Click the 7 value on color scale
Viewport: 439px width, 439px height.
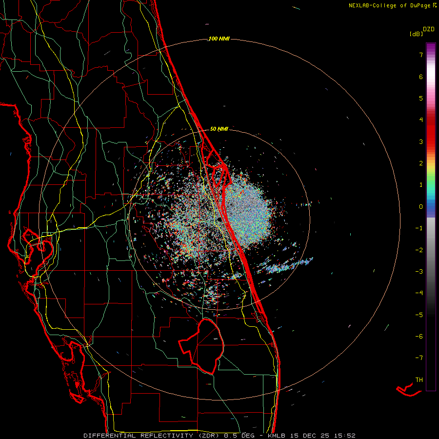tap(421, 55)
